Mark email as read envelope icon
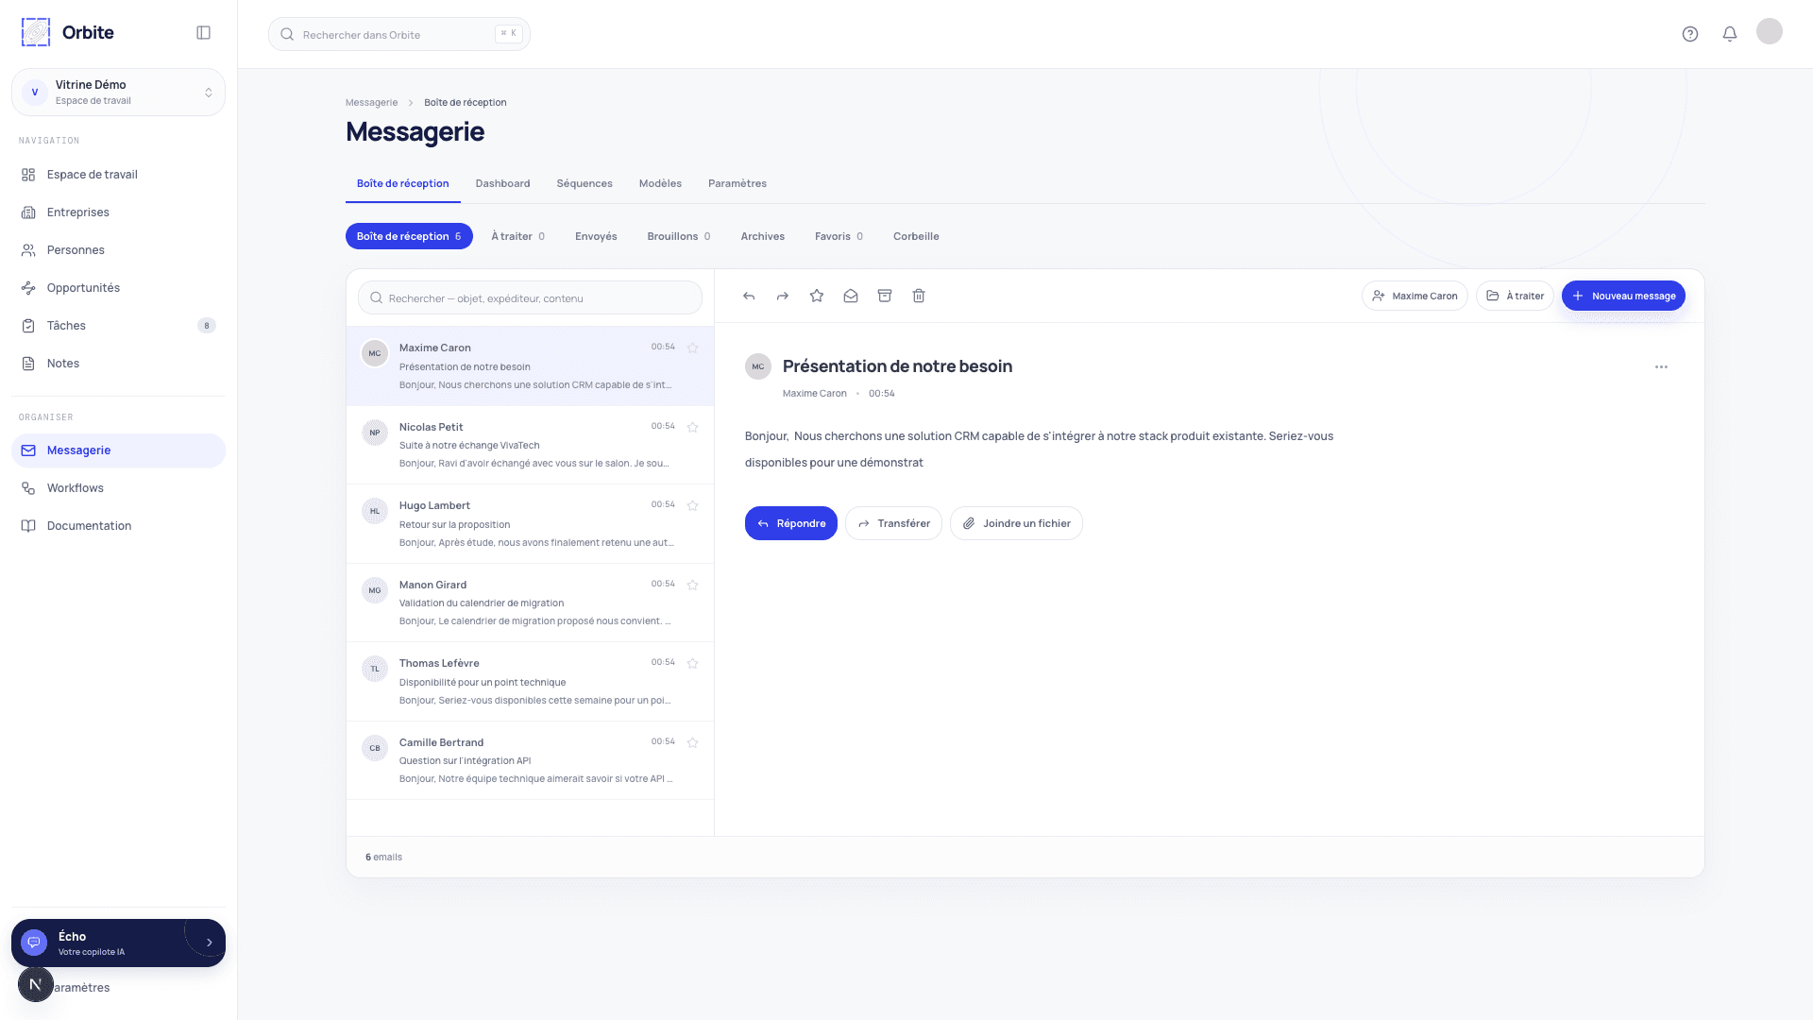Screen dimensions: 1813x1020 (851, 296)
